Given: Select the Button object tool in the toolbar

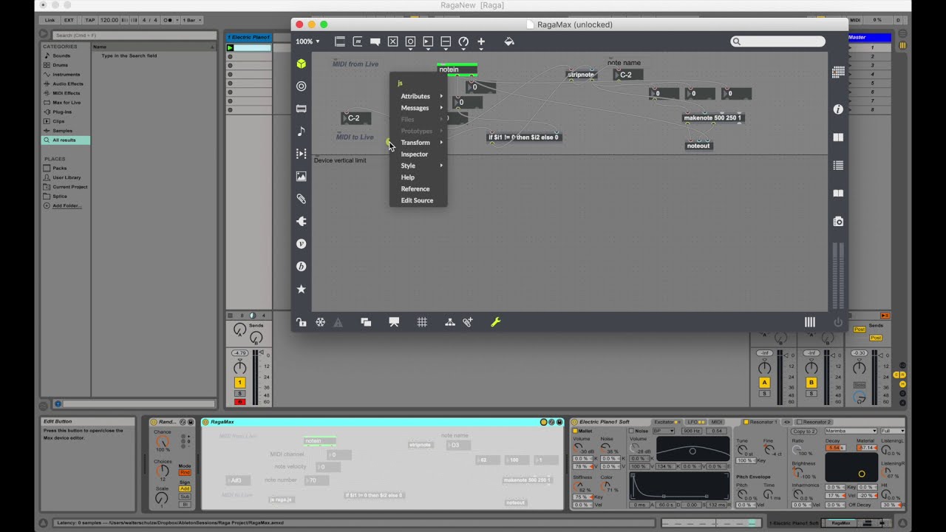Looking at the screenshot, I should click(410, 41).
